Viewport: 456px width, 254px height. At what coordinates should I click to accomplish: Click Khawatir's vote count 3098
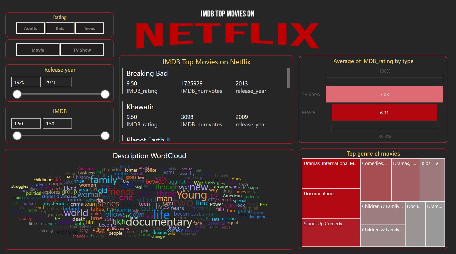click(187, 117)
